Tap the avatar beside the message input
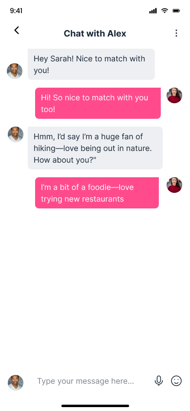 16,383
